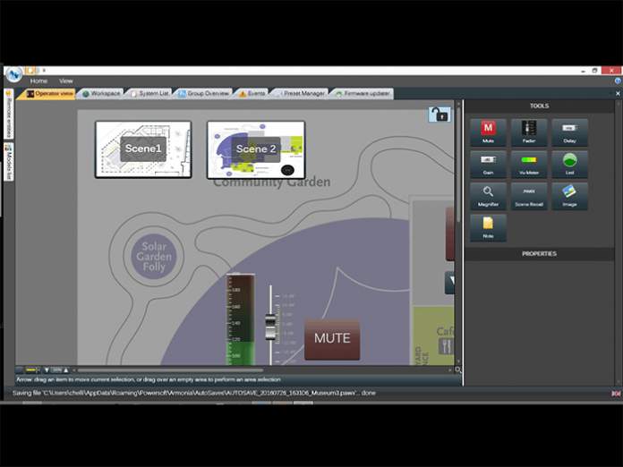623x467 pixels.
Task: Open the View ribbon menu
Action: [x=66, y=81]
